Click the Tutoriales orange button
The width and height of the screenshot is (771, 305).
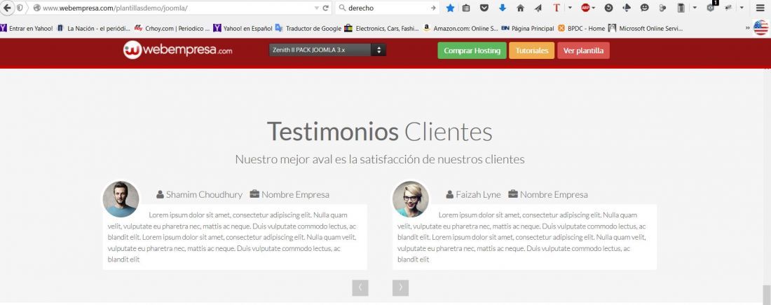click(531, 50)
